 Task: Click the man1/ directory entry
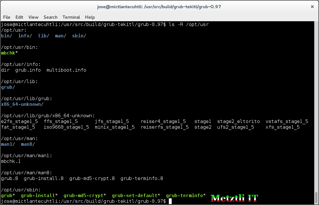(8, 144)
